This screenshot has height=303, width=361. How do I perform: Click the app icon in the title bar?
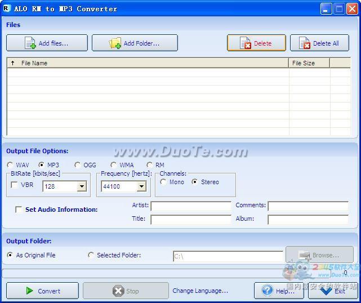pos(6,8)
